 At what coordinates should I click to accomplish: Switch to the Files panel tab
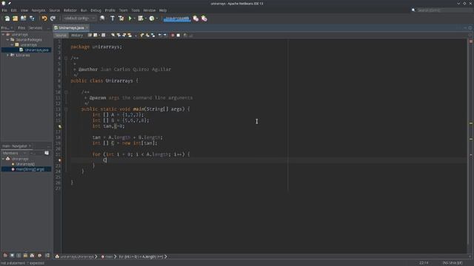coord(21,28)
